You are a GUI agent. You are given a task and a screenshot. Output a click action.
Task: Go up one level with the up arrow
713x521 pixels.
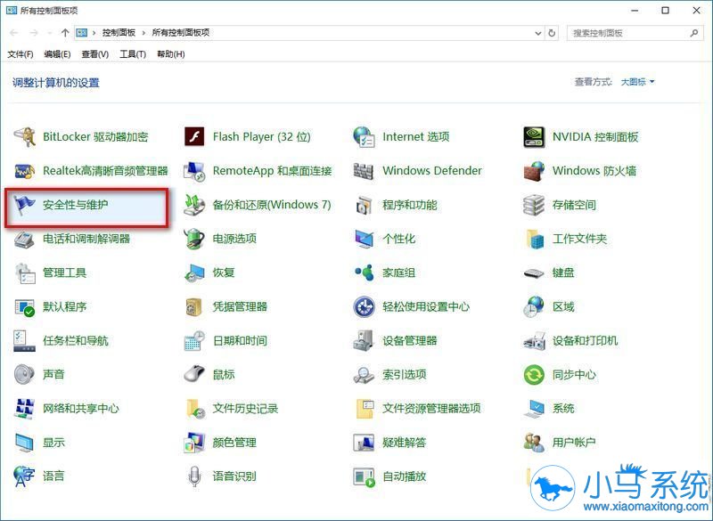click(x=65, y=33)
